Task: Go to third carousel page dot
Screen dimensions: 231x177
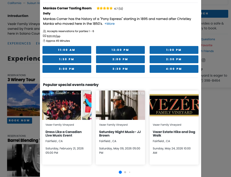Action: point(130,172)
